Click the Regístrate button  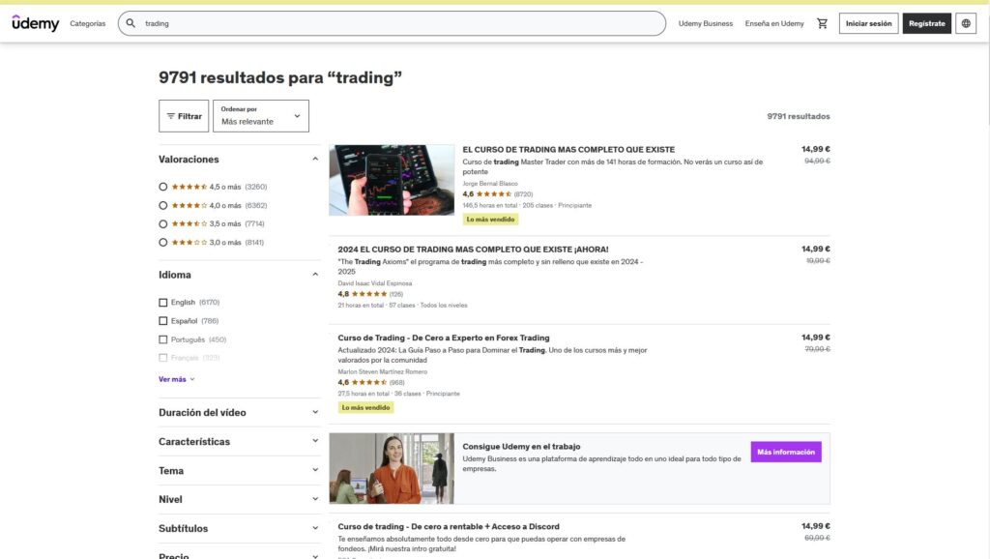tap(927, 23)
